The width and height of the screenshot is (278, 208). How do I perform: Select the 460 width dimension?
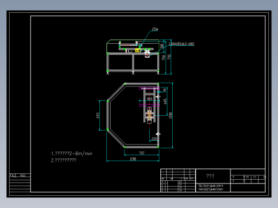click(150, 99)
